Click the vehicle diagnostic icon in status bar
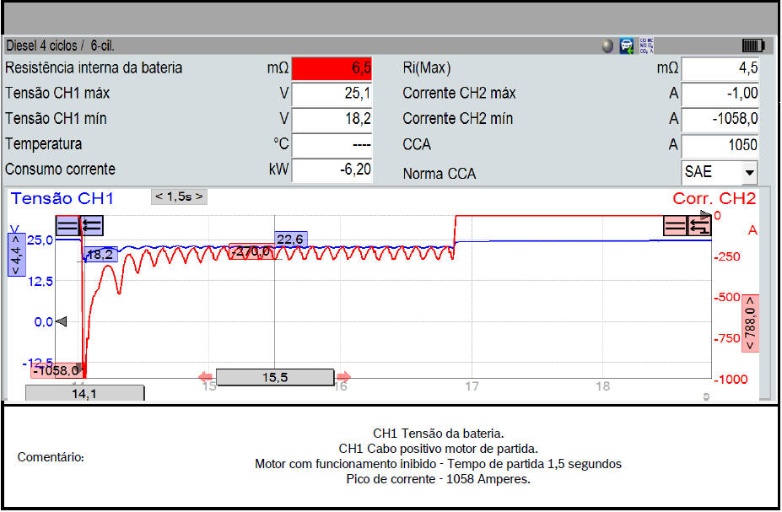This screenshot has width=782, height=512. pyautogui.click(x=627, y=46)
